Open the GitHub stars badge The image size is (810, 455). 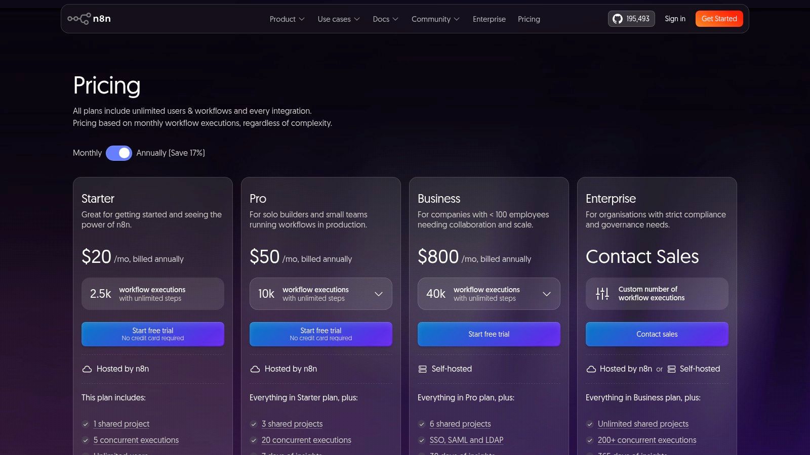tap(631, 19)
